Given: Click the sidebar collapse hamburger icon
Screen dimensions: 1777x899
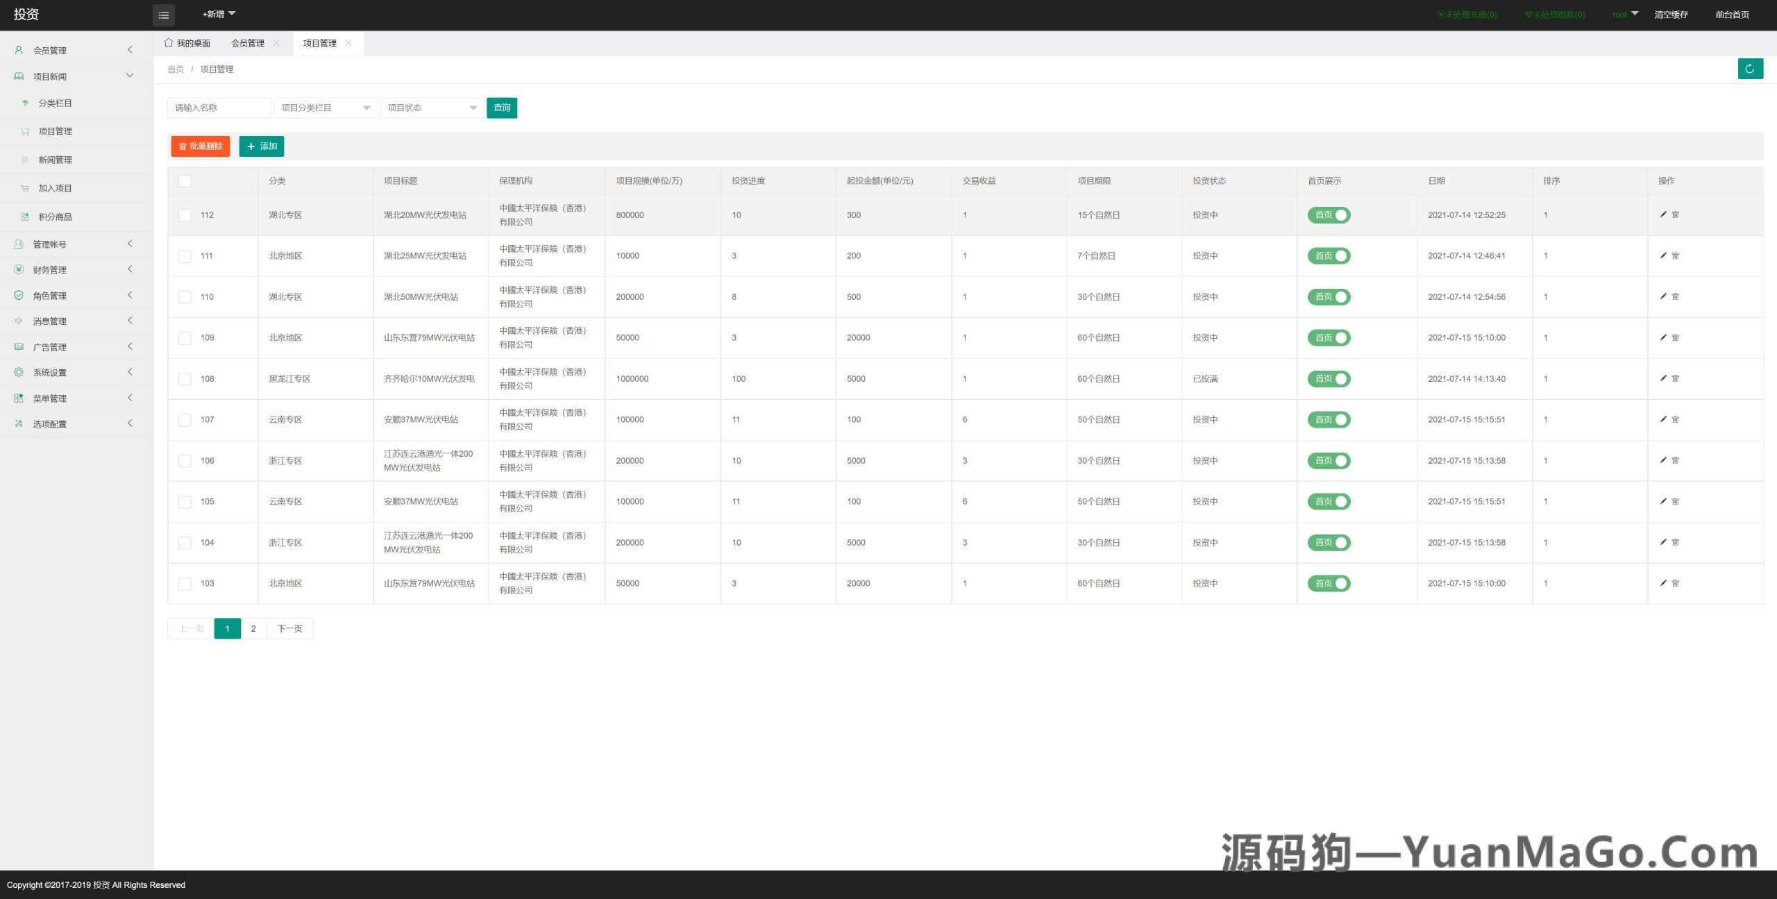Looking at the screenshot, I should point(164,15).
